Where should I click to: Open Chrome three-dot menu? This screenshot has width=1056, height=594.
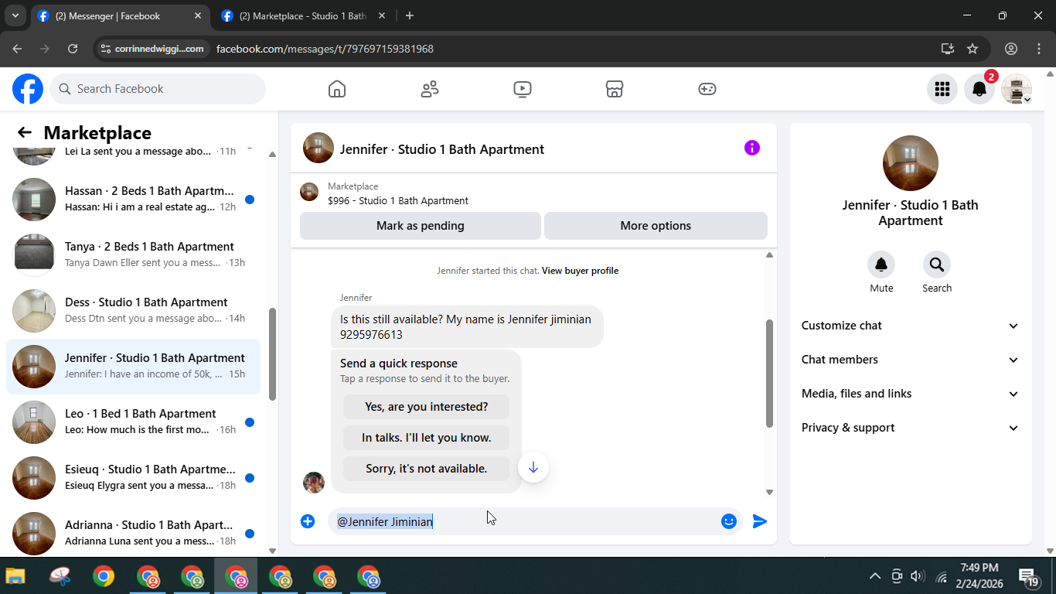click(1038, 49)
